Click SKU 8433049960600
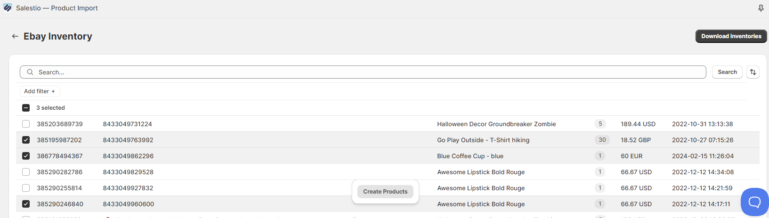Viewport: 769px width, 218px height. [x=129, y=204]
